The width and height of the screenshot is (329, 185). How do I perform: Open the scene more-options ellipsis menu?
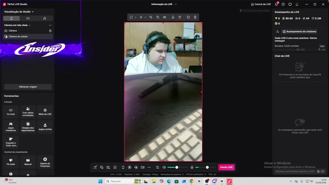[50, 25]
